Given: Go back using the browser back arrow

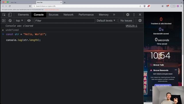Looking at the screenshot, I should [x=3, y=6].
